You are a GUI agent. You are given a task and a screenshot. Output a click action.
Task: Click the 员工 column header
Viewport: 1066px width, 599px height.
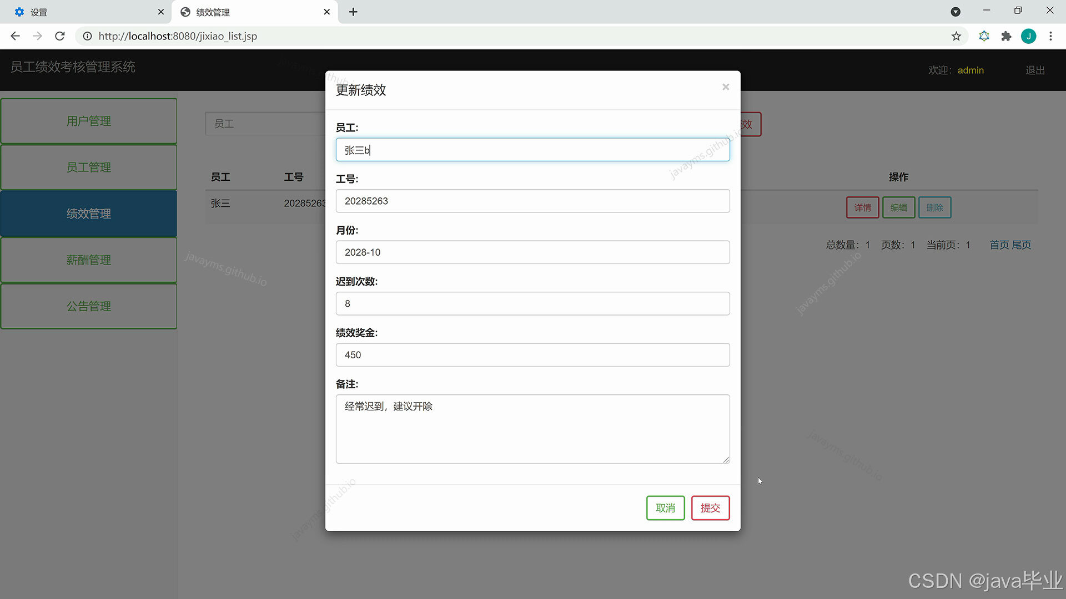coord(220,177)
